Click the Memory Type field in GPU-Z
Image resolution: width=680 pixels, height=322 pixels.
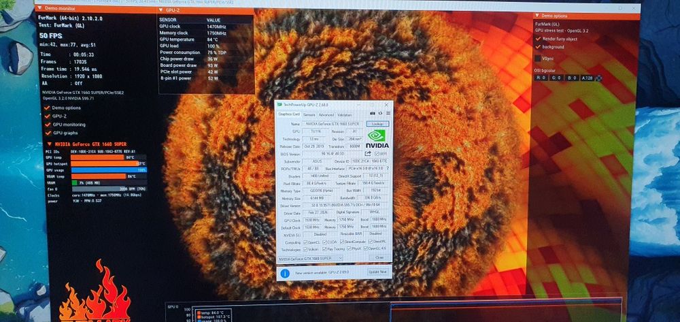[321, 191]
